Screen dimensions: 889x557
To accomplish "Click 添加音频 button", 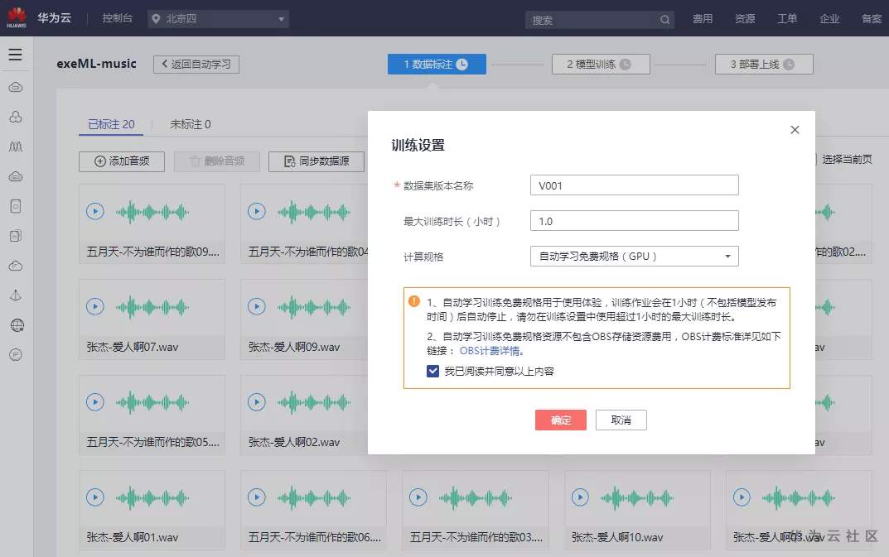I will click(x=122, y=161).
